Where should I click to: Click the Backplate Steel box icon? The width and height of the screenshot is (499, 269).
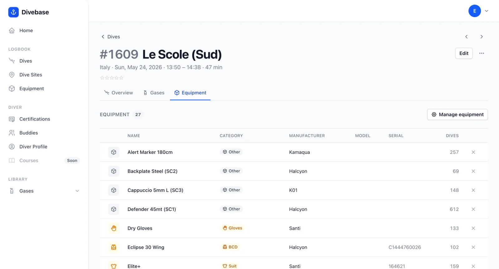click(x=114, y=171)
